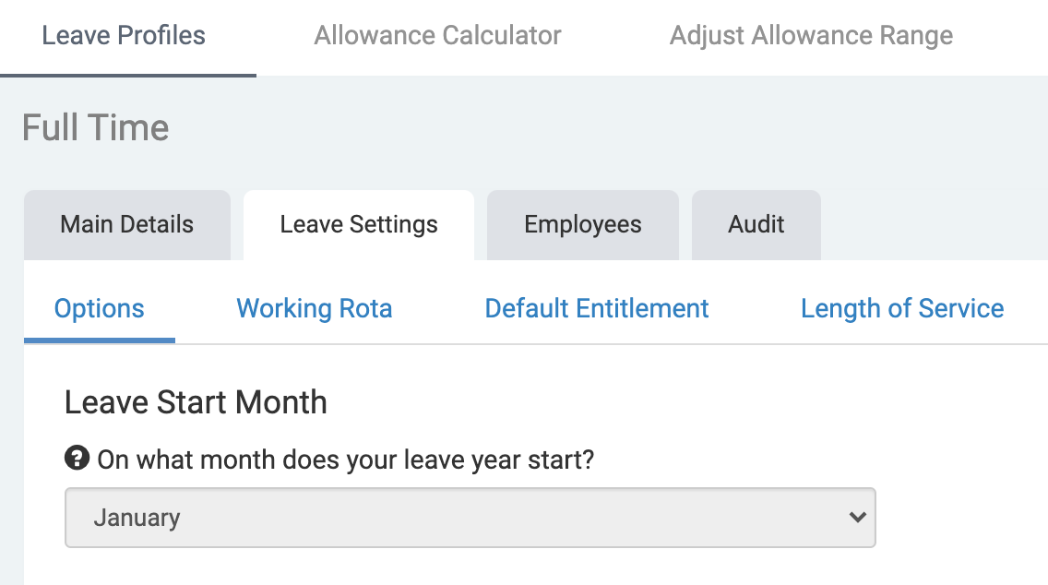
Task: Select the Leave Profiles tab
Action: [123, 35]
